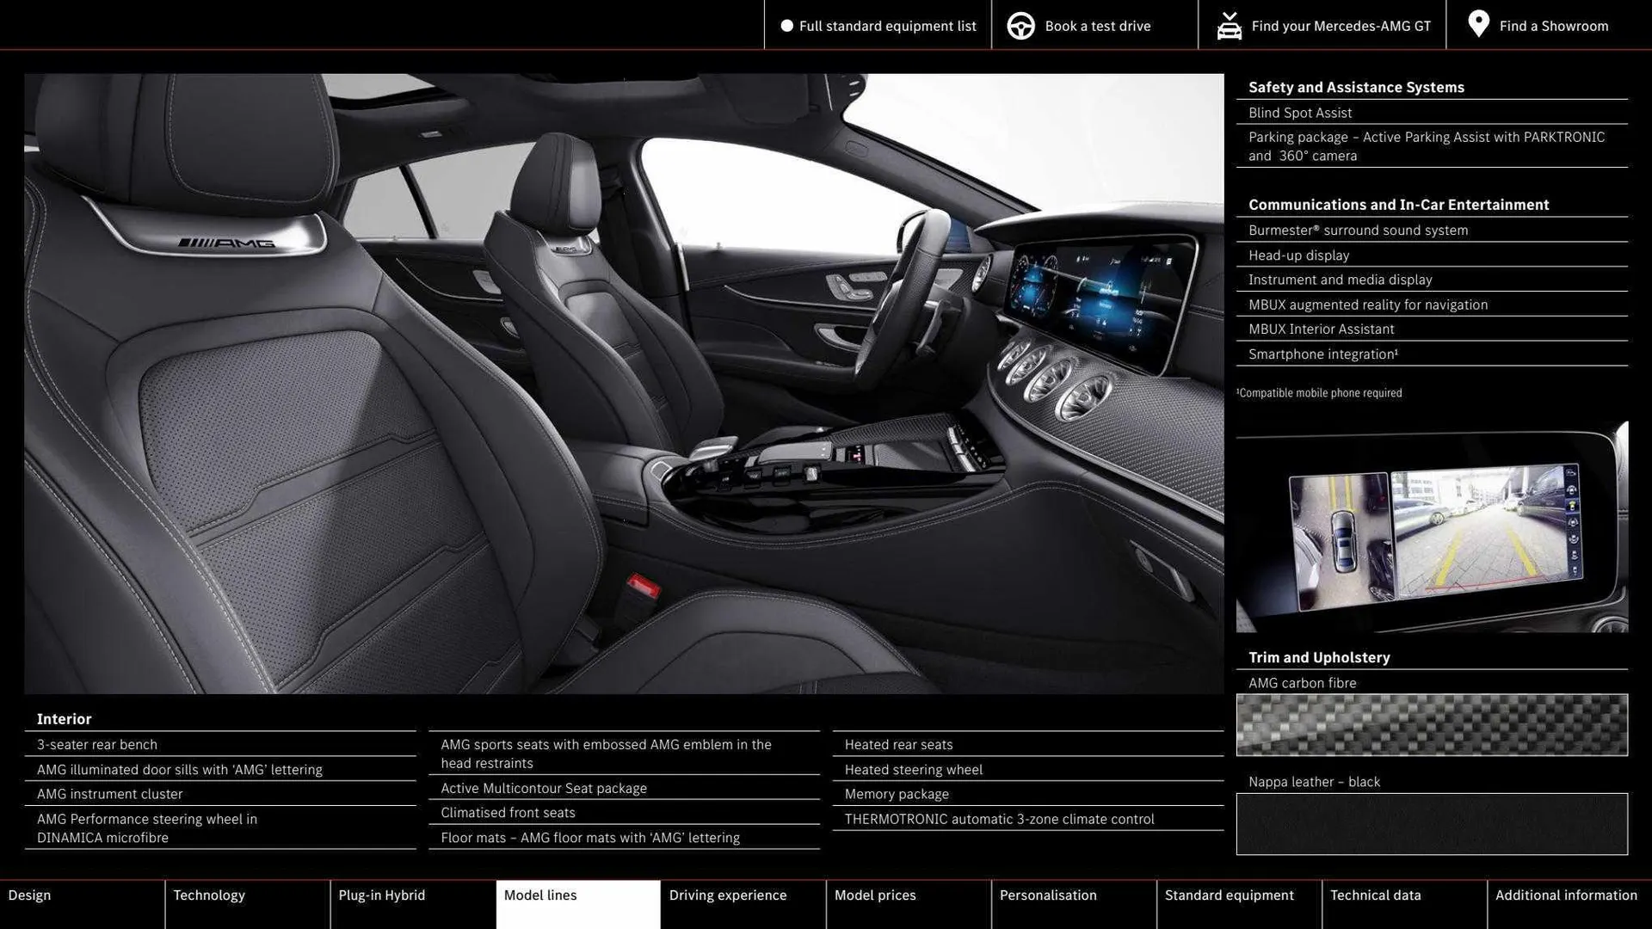The height and width of the screenshot is (929, 1652).
Task: Select the Blind Spot Assist entry
Action: tap(1299, 113)
